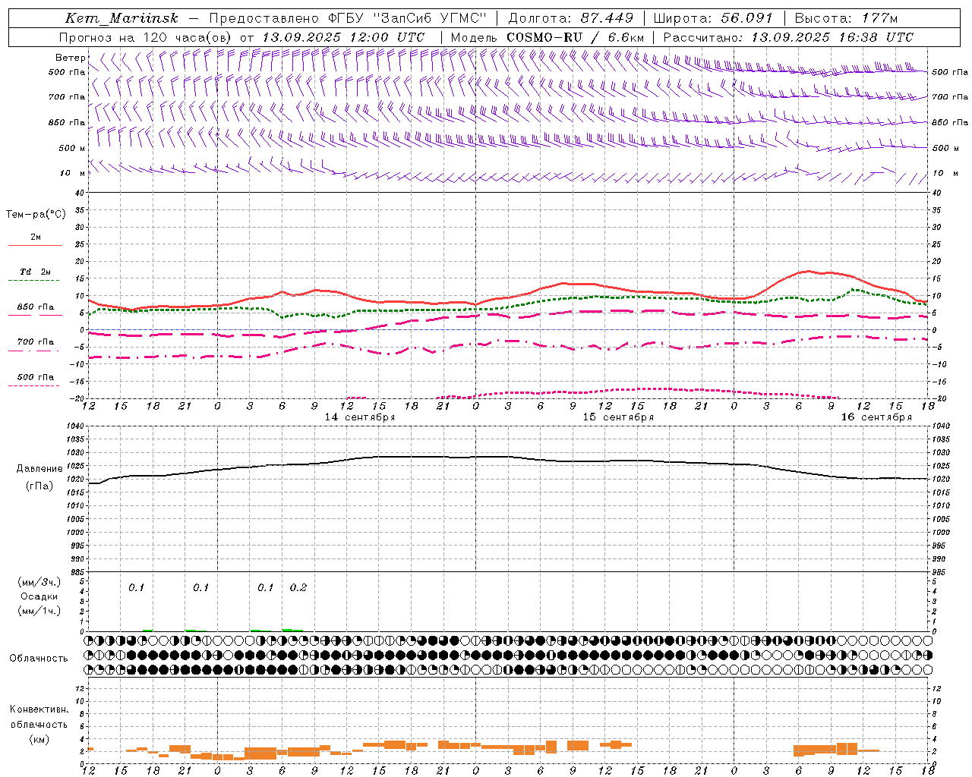Select the '13.09.2025 12:00 UTC' start time
The width and height of the screenshot is (972, 777).
(x=343, y=37)
